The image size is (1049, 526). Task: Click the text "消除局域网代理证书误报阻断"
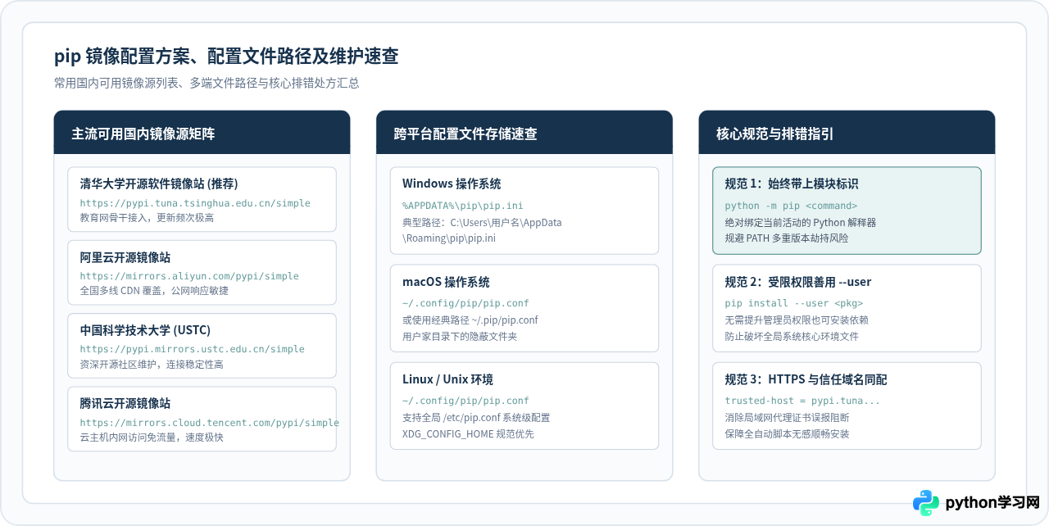(787, 417)
